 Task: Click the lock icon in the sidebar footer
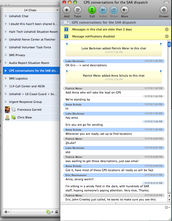pyautogui.click(x=56, y=212)
